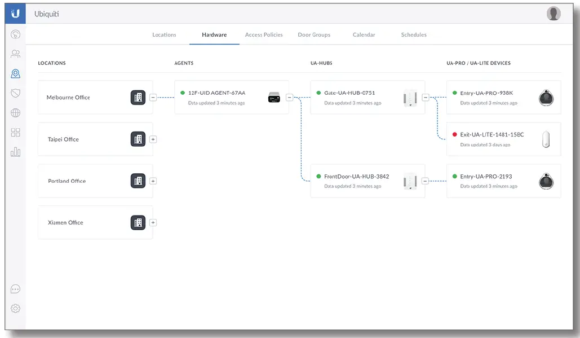580x338 pixels.
Task: Click the Taipei Office building icon
Action: 138,139
